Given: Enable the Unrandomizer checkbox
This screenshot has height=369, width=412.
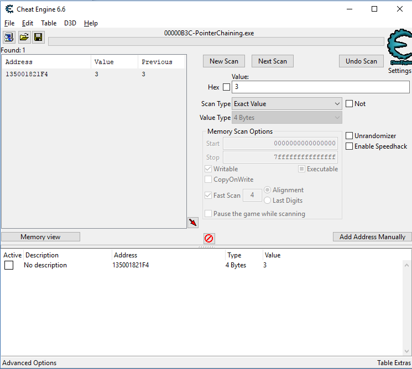Looking at the screenshot, I should [349, 136].
